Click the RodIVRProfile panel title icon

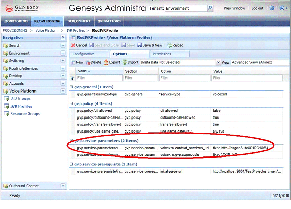pos(73,37)
